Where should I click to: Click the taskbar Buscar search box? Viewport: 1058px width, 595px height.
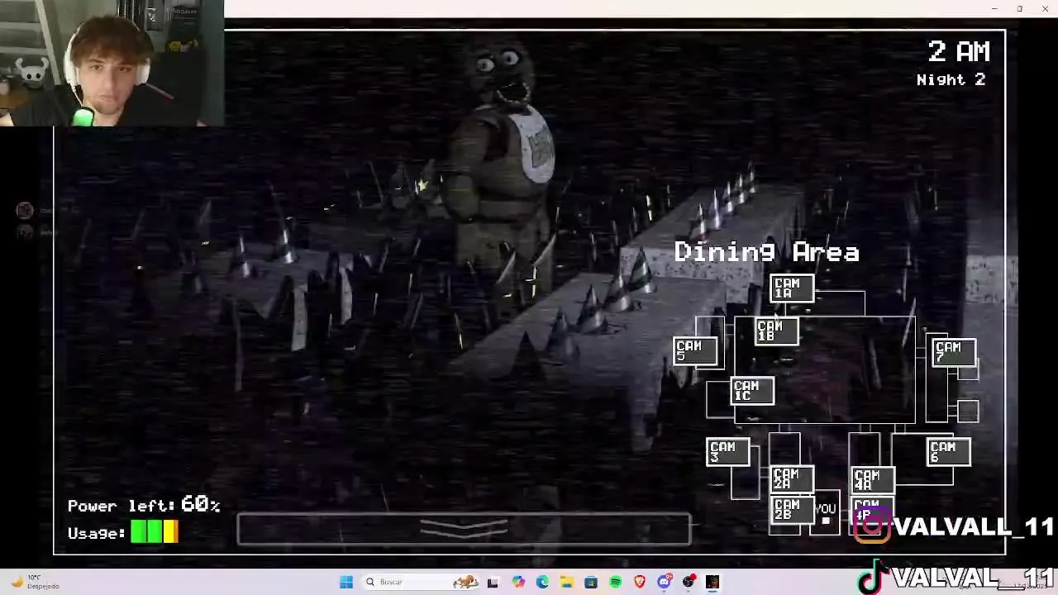[422, 582]
